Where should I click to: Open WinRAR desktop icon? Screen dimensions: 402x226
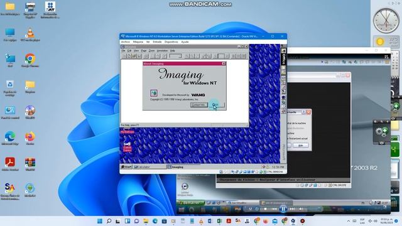[x=30, y=164]
